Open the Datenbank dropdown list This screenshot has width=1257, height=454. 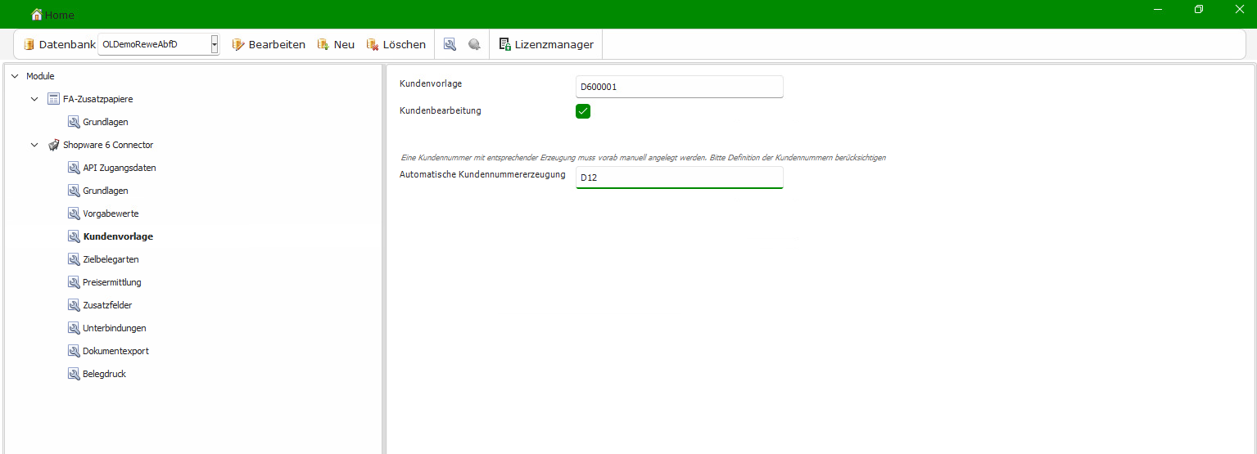[x=215, y=45]
